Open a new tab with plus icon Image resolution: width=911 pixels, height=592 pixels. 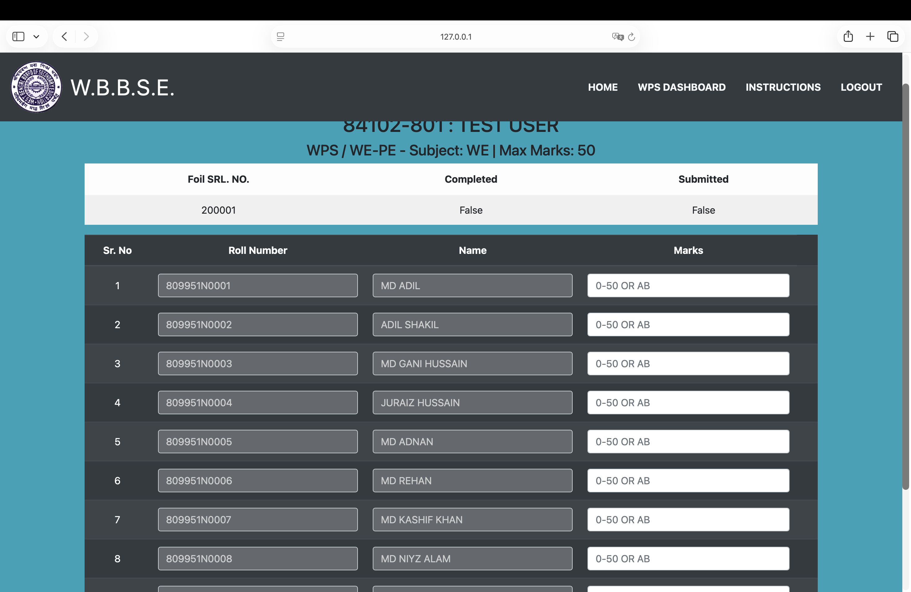click(x=870, y=37)
